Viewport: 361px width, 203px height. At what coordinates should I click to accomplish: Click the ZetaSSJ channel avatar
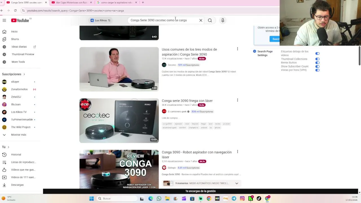[4, 97]
